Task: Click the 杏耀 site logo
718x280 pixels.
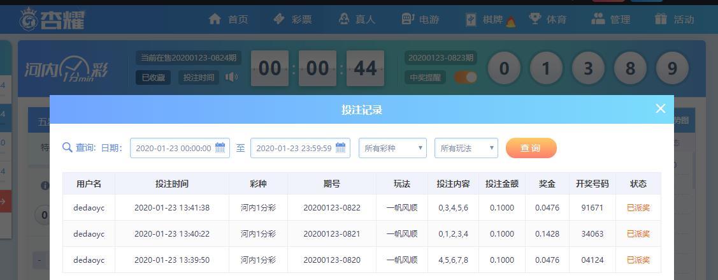Action: pos(52,19)
